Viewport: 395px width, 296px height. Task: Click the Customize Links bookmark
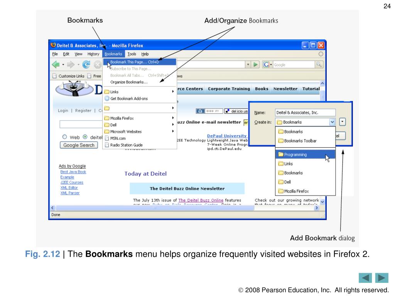69,76
